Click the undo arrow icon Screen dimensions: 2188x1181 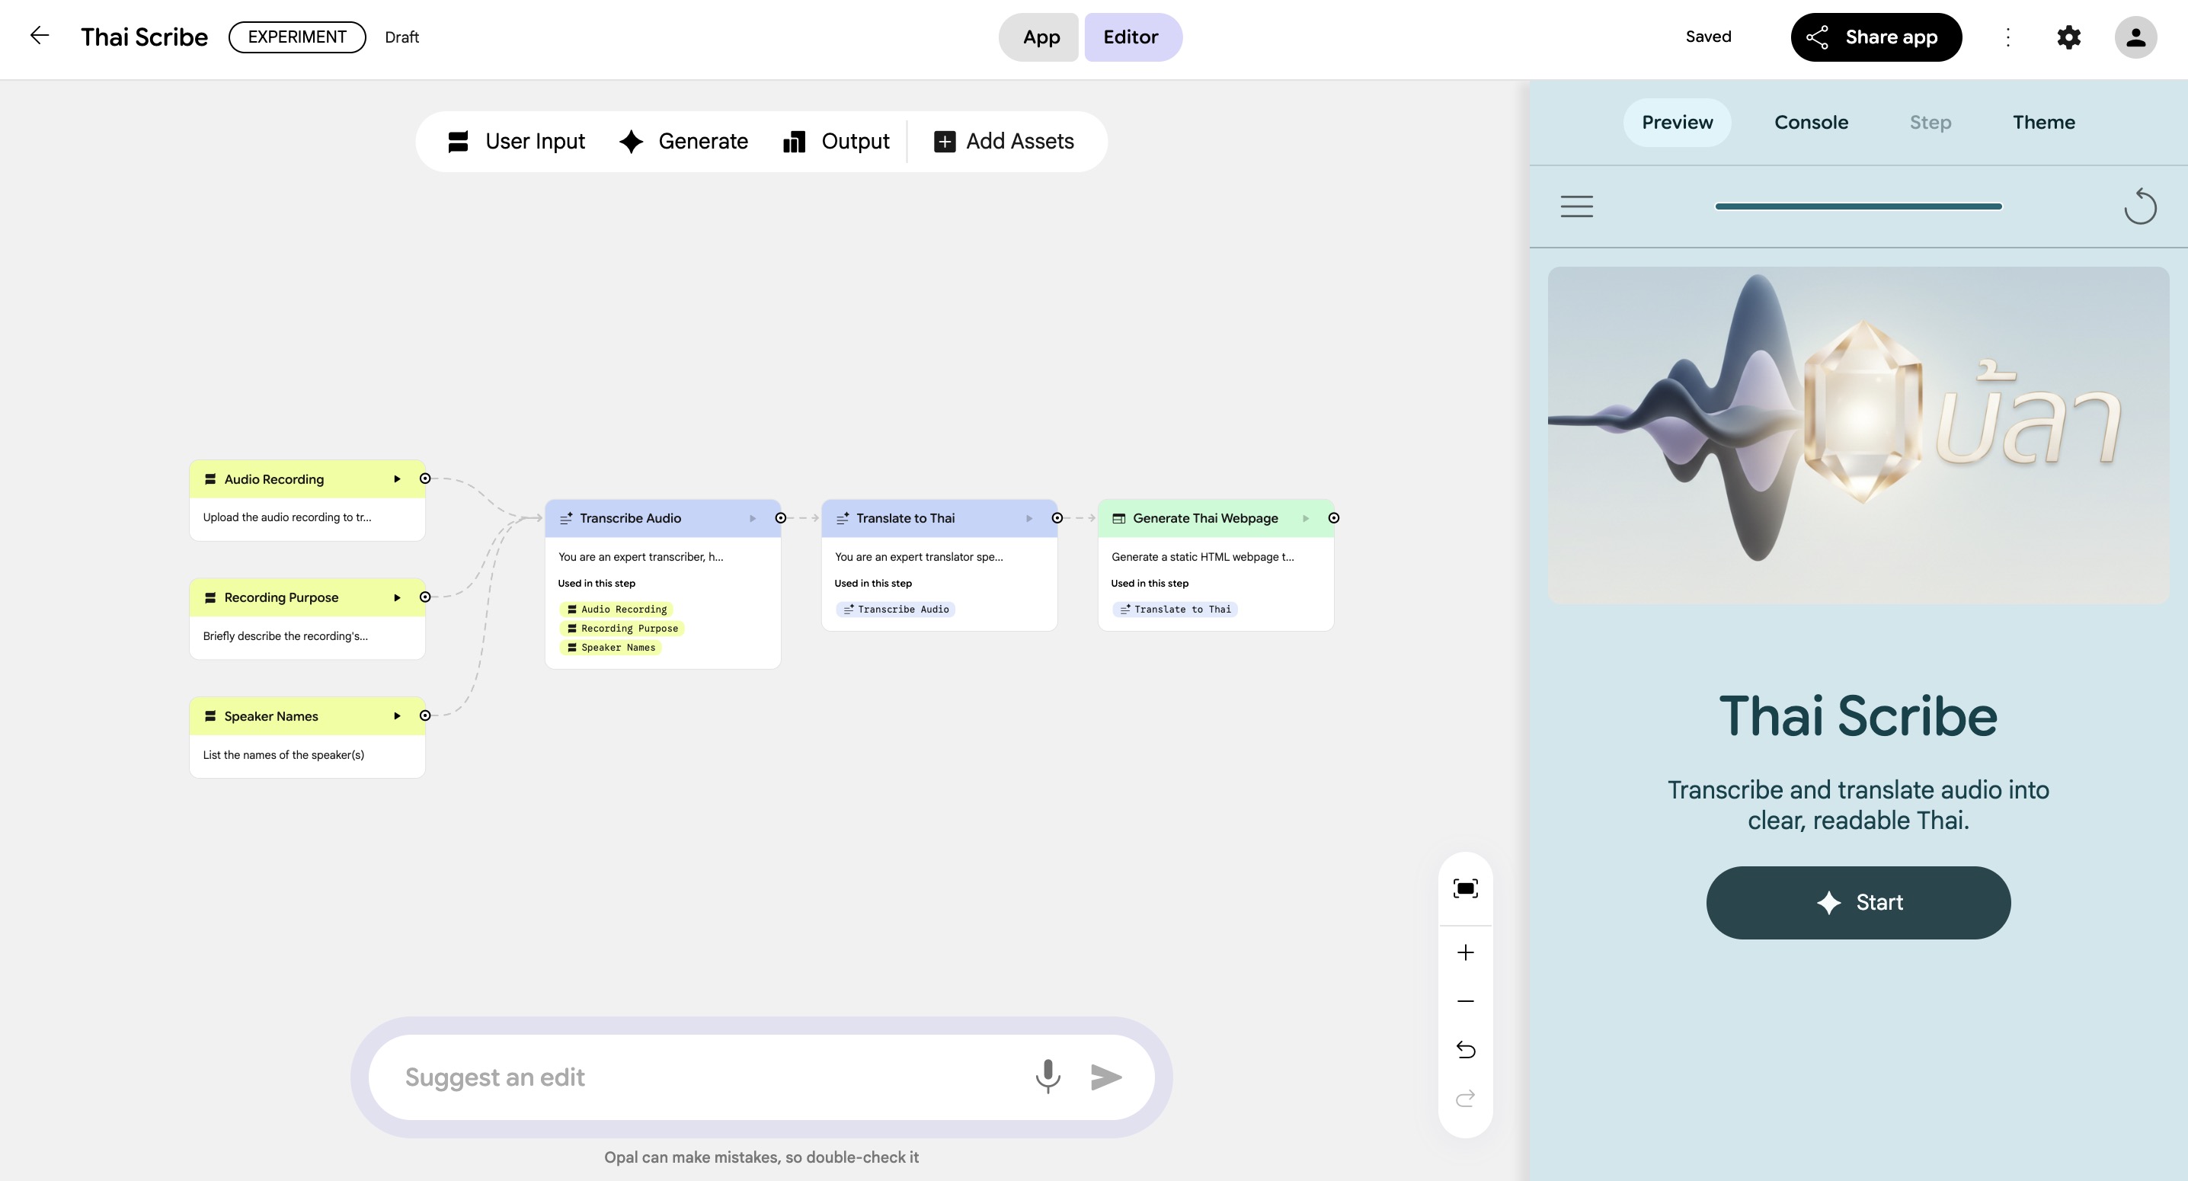pyautogui.click(x=1465, y=1050)
